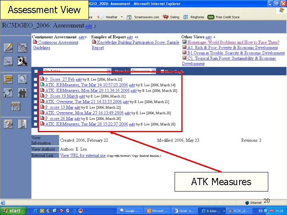Click the question mark help icon

coord(8,124)
